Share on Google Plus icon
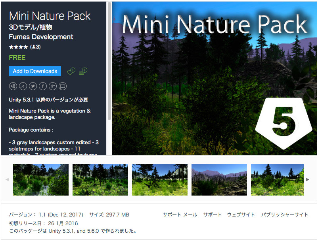 53,86
